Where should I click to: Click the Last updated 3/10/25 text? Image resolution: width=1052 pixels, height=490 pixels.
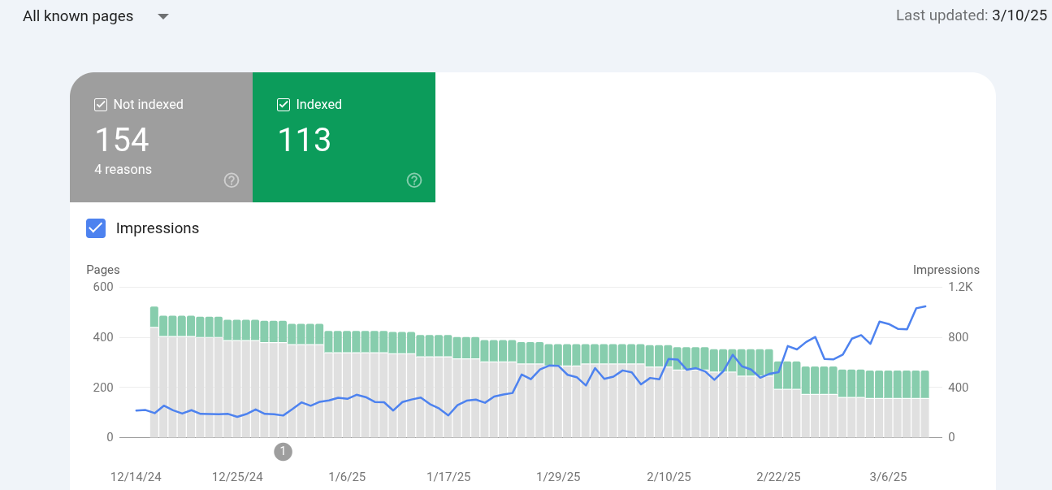(972, 15)
